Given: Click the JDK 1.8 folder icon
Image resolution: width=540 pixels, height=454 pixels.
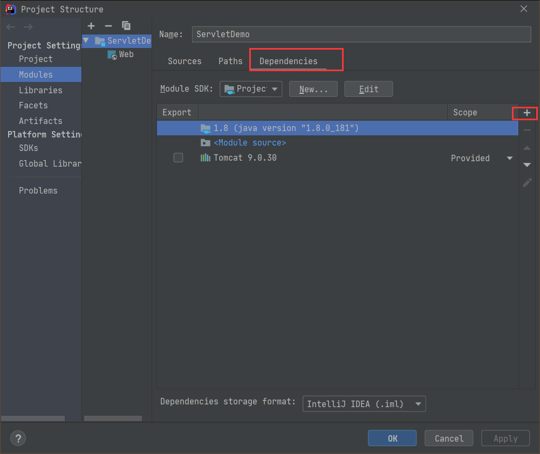Looking at the screenshot, I should pyautogui.click(x=205, y=128).
